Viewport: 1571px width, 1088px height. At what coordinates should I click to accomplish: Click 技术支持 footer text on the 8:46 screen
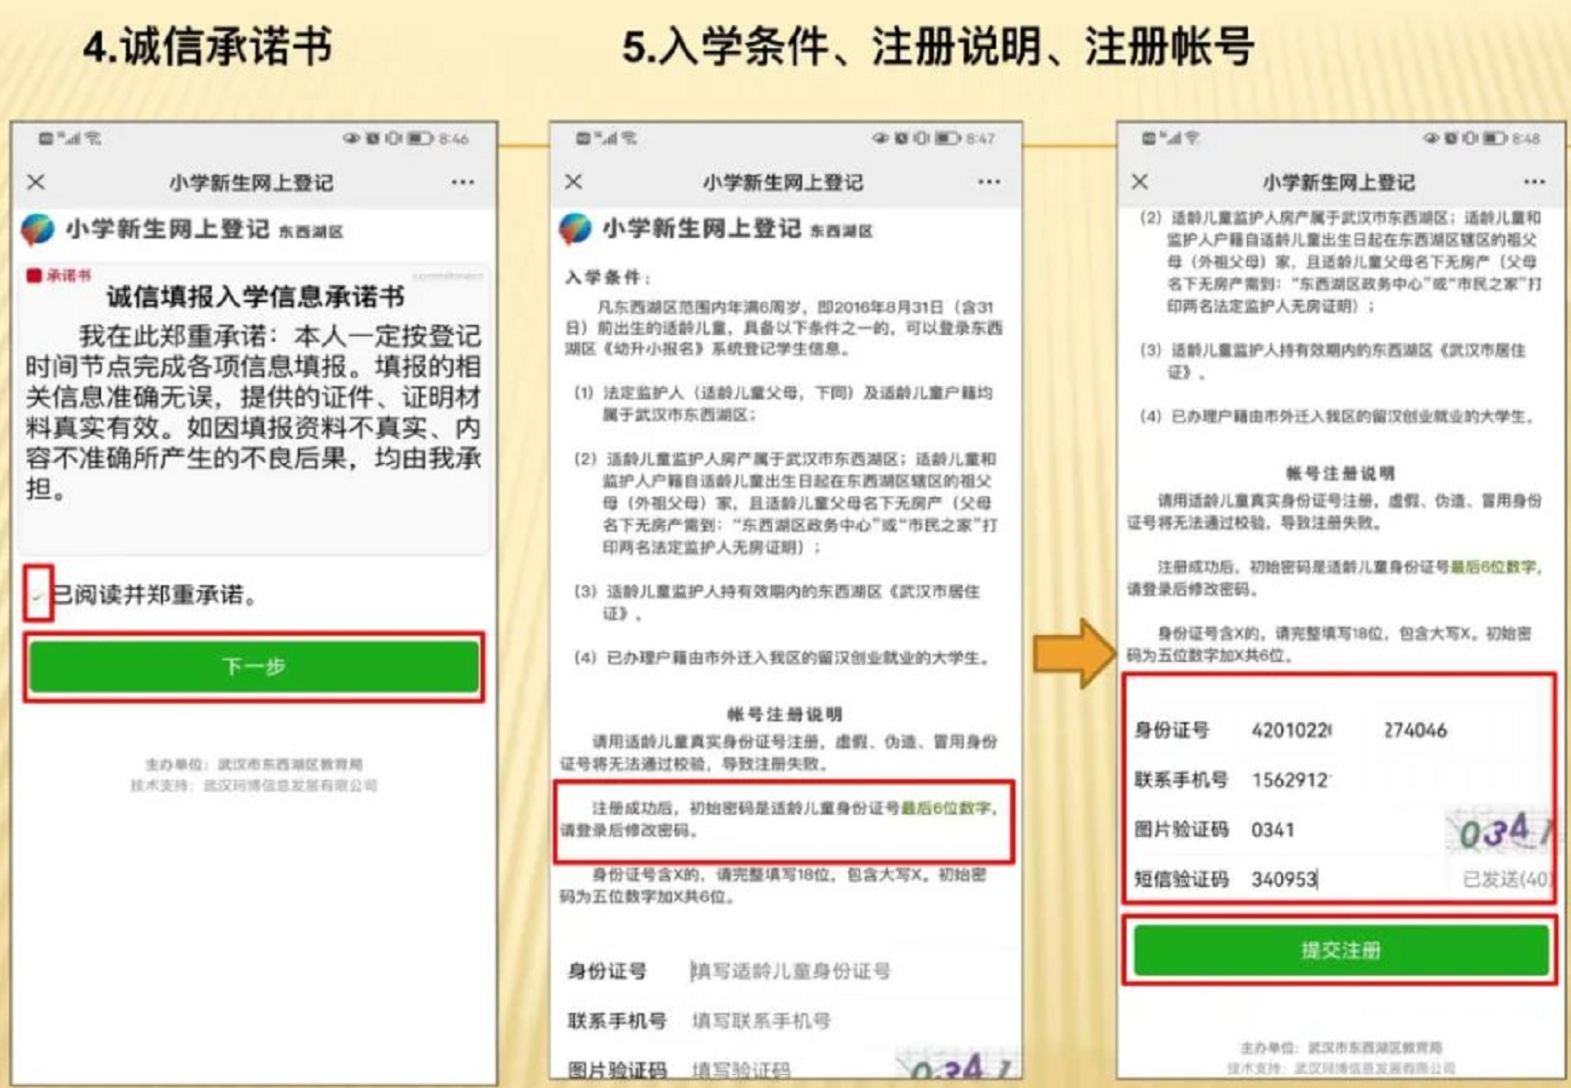click(254, 785)
